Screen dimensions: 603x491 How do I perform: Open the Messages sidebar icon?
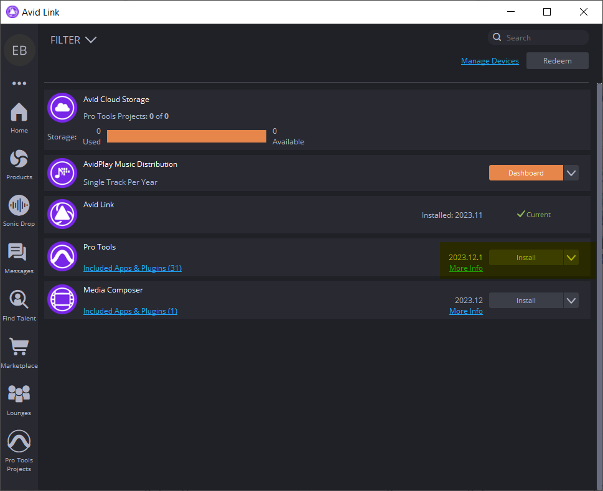click(x=19, y=258)
